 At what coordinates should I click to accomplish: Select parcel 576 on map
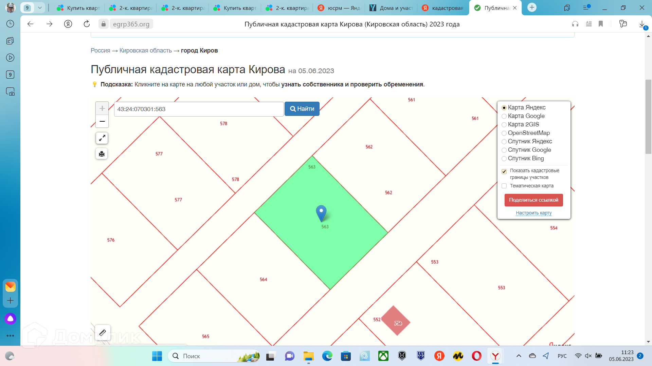(111, 240)
